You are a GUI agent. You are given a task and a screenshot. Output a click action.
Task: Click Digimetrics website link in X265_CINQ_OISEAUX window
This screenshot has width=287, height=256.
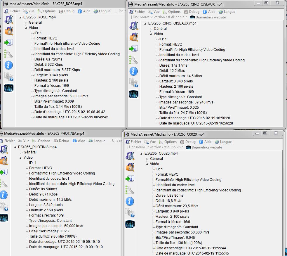pos(208,17)
